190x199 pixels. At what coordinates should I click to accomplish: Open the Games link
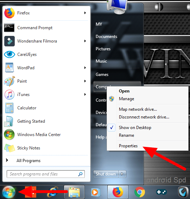click(102, 75)
